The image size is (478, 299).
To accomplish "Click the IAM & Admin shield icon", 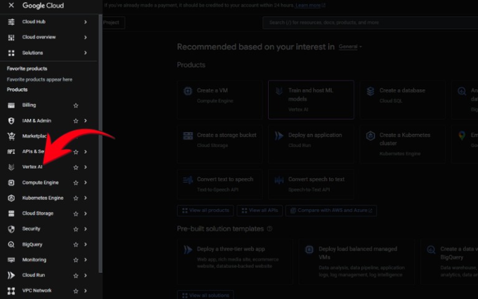I will coord(11,121).
